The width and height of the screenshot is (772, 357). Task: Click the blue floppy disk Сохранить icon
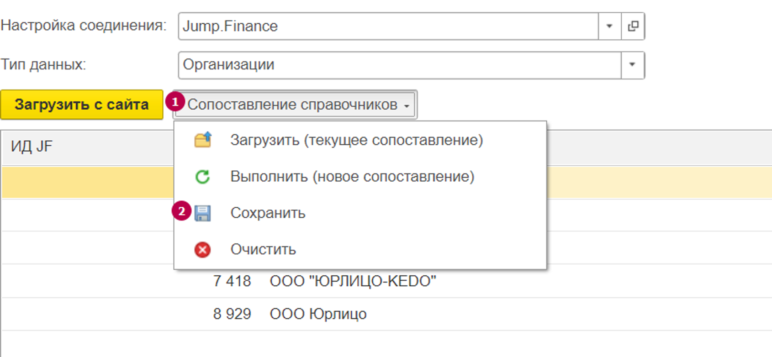(x=202, y=213)
